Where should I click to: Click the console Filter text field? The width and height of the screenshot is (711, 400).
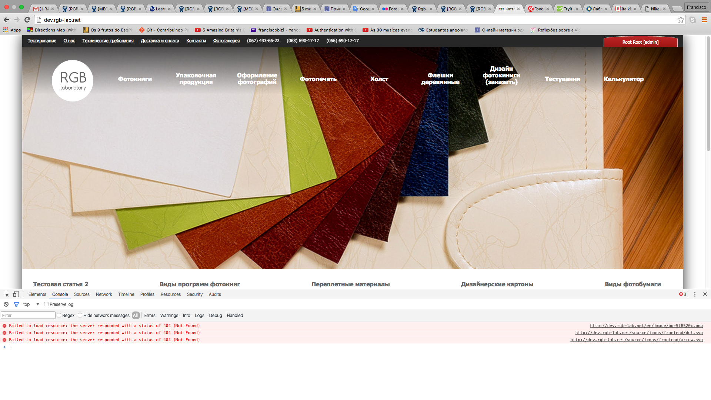pyautogui.click(x=28, y=315)
